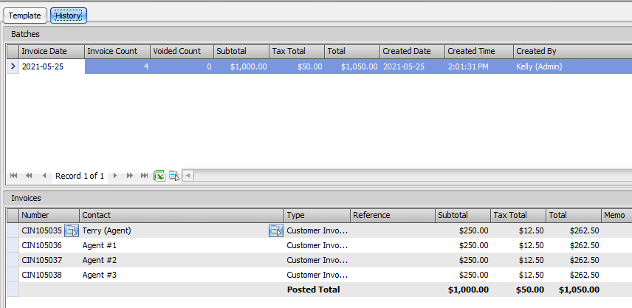
Task: Select the History tab
Action: point(69,16)
